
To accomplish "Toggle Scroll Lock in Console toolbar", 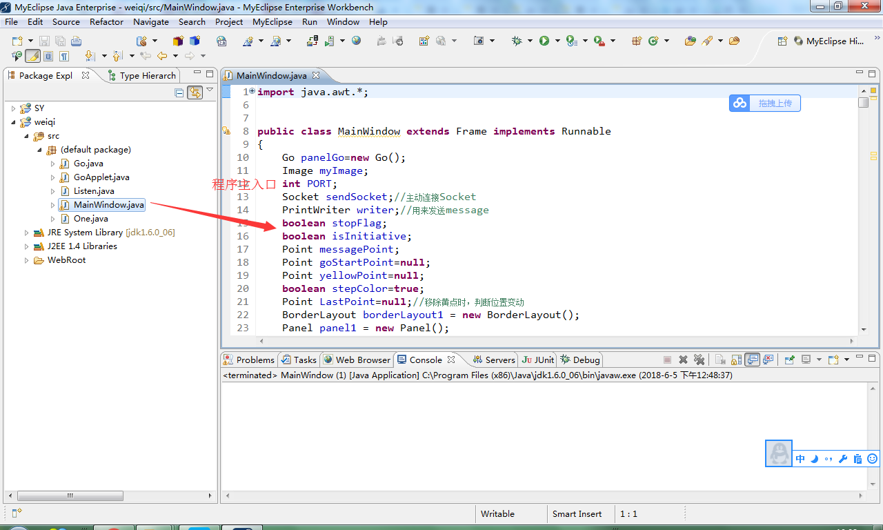I will (736, 360).
